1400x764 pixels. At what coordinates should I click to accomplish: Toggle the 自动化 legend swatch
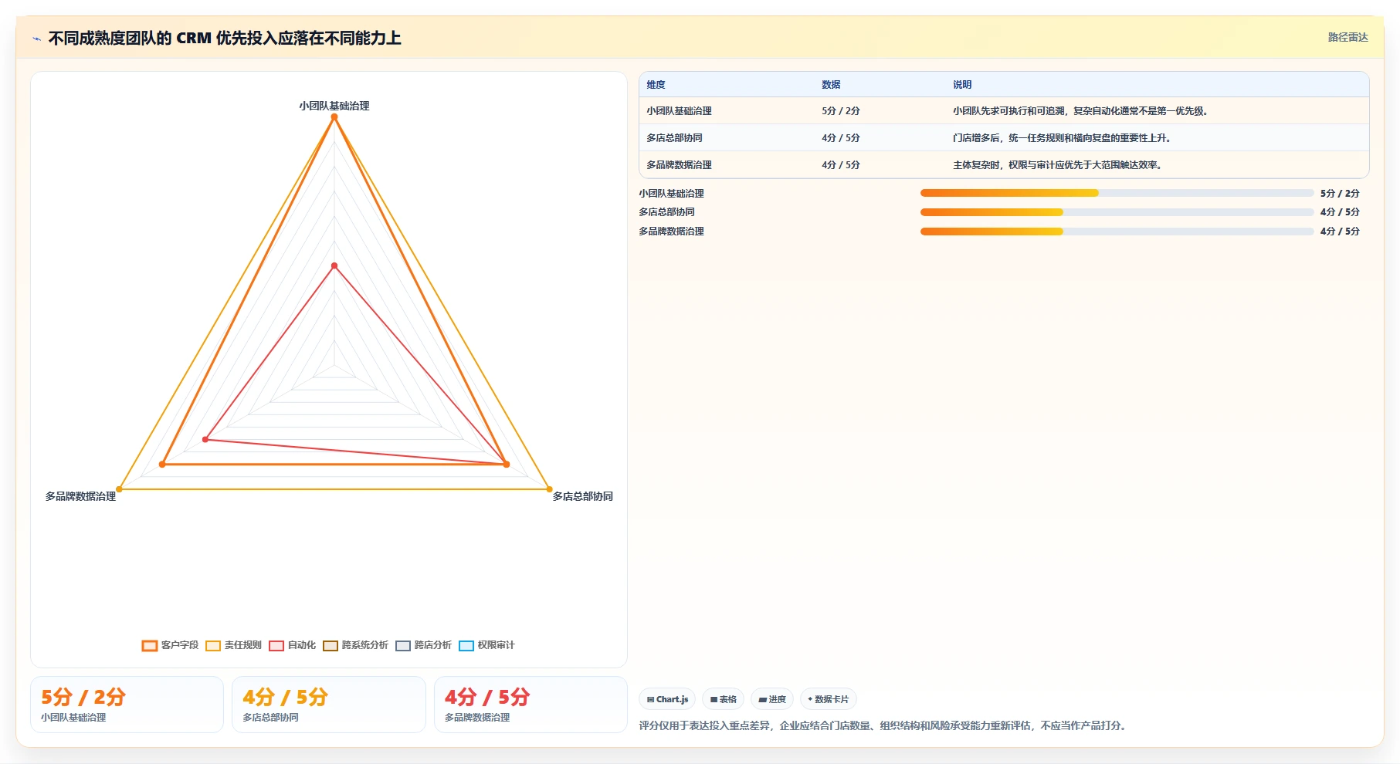276,646
